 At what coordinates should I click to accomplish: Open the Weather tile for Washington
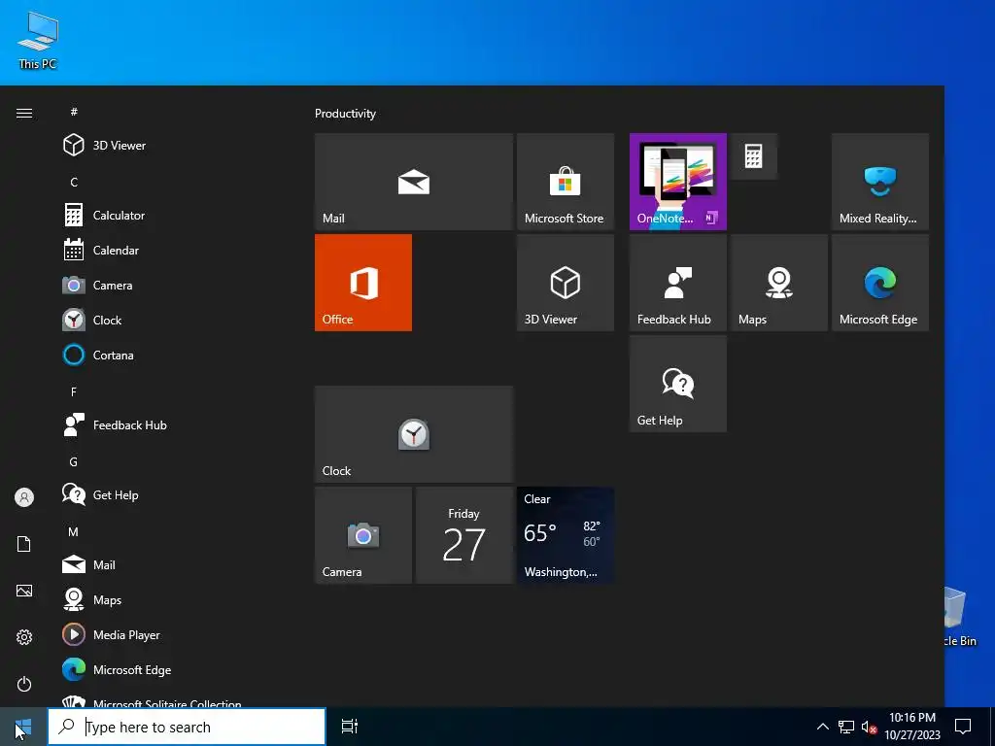tap(566, 535)
